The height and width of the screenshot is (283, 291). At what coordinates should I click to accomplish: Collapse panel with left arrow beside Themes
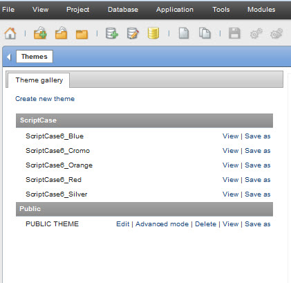click(9, 57)
